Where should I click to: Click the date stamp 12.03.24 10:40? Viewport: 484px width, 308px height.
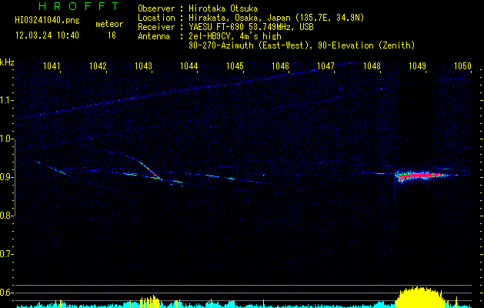click(47, 35)
